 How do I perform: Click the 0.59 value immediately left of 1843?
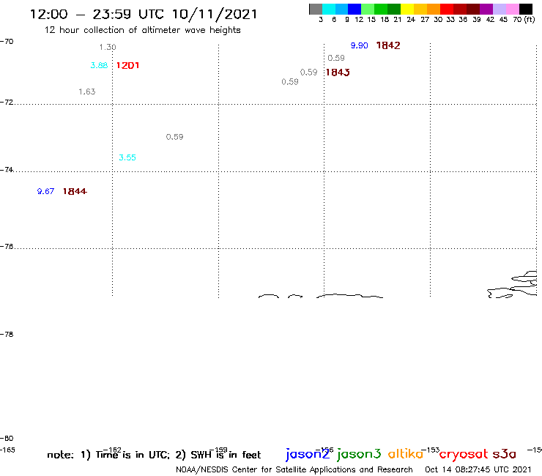(308, 72)
